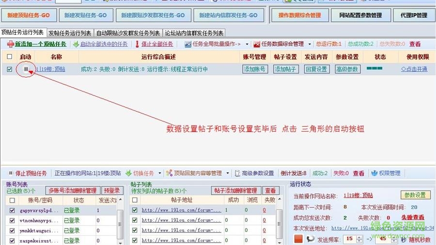Image resolution: width=436 pixels, height=245 pixels.
Task: Switch to the 论坛站内信群发任务列表 tab
Action: tap(194, 33)
